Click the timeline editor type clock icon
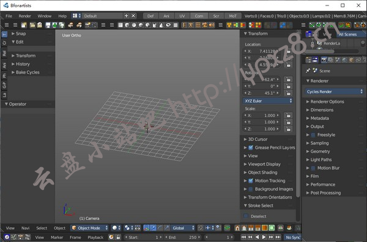 tap(7, 237)
